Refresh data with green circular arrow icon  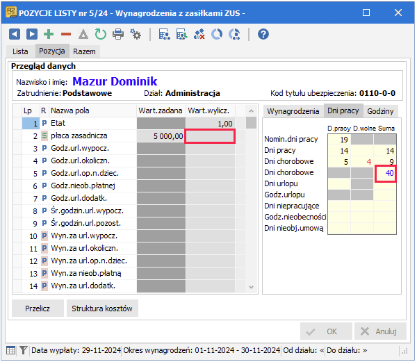point(101,34)
